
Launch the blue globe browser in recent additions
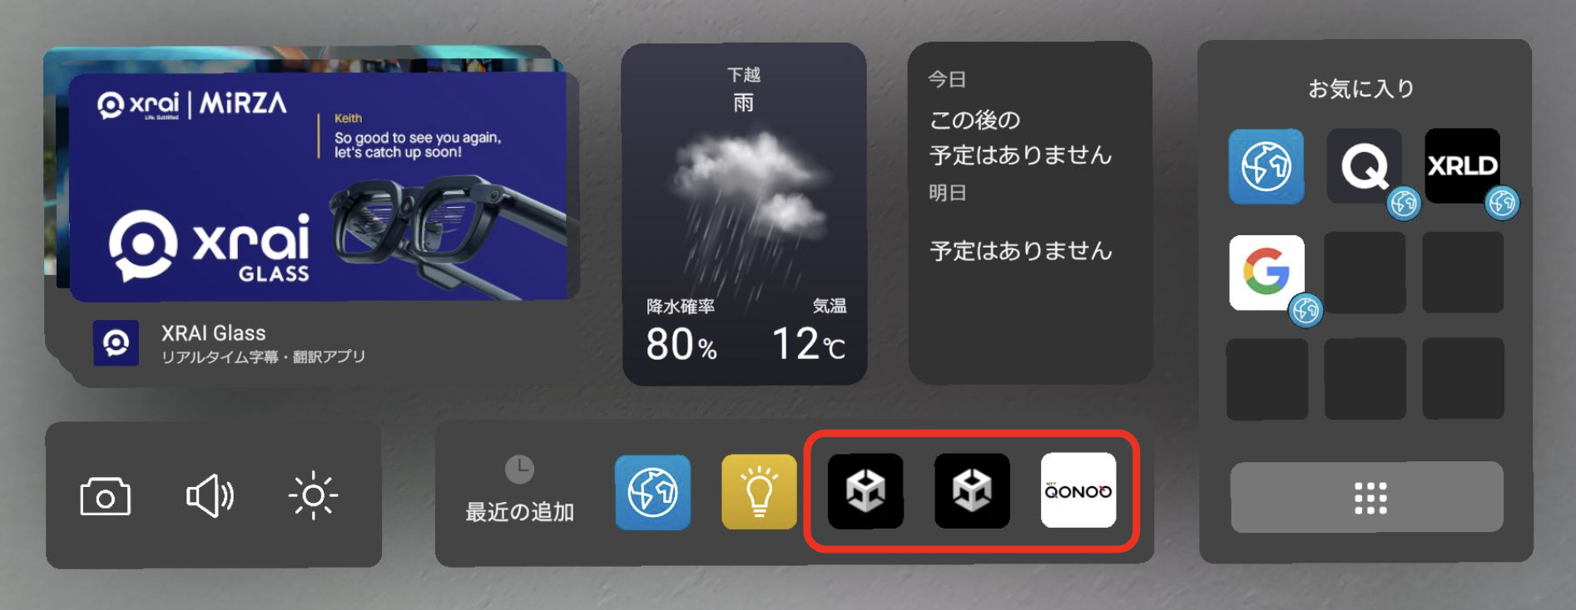tap(653, 492)
